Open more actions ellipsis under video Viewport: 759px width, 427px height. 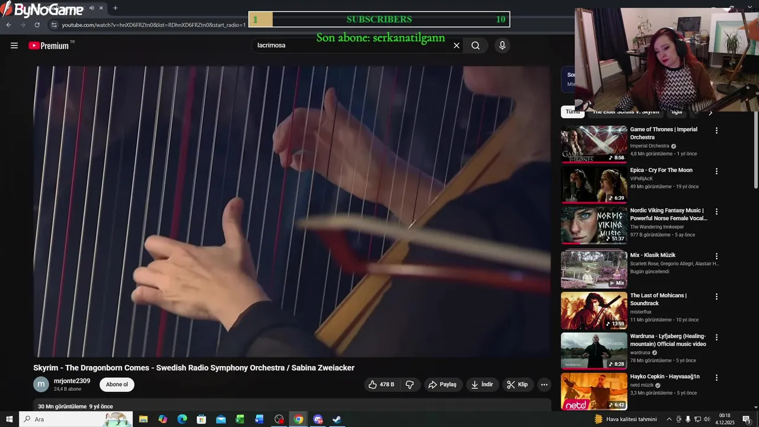click(544, 384)
